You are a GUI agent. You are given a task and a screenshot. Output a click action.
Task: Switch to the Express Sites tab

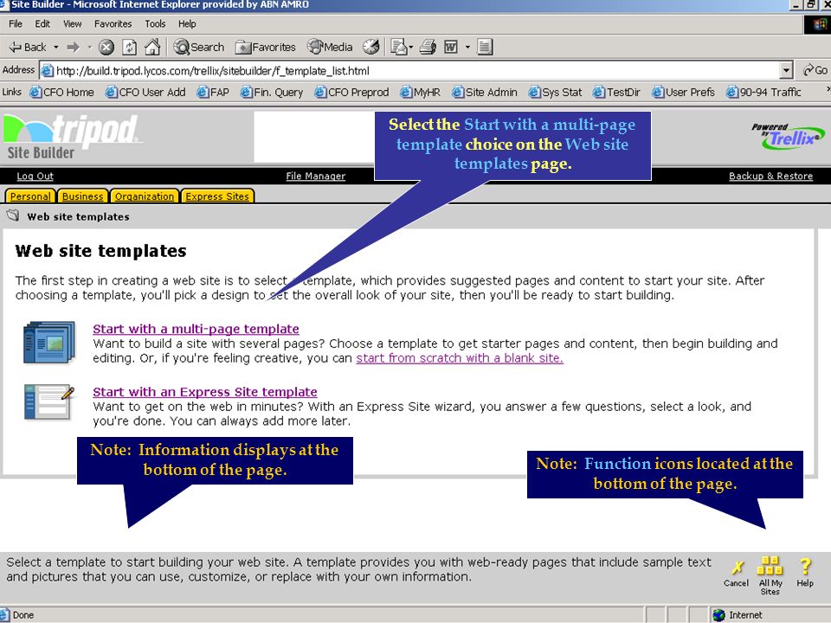click(217, 196)
